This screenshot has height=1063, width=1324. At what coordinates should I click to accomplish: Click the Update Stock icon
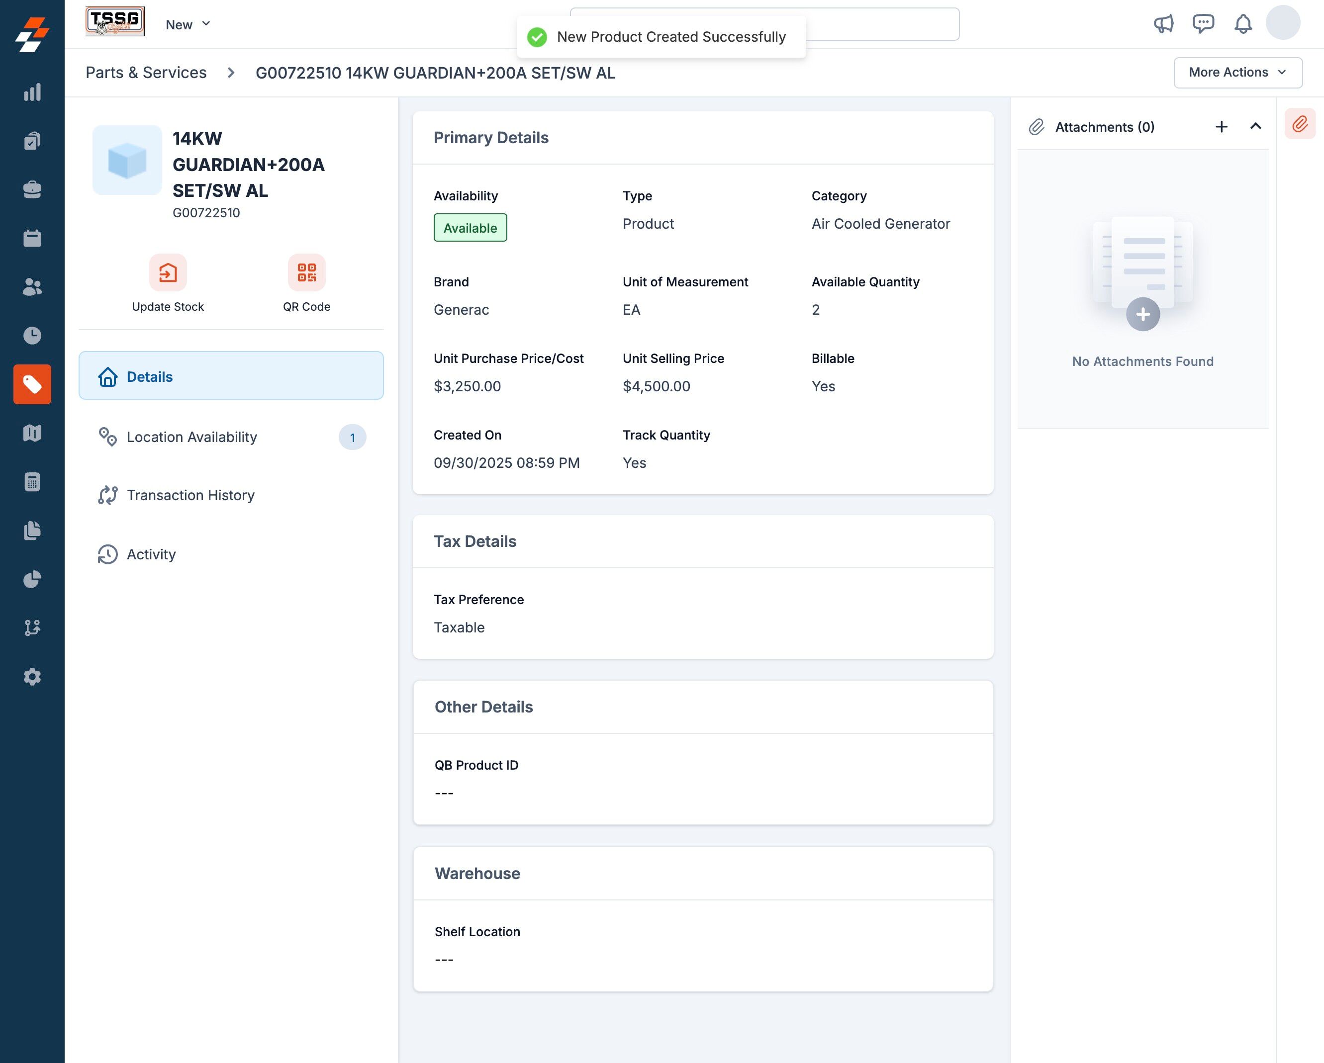tap(168, 272)
